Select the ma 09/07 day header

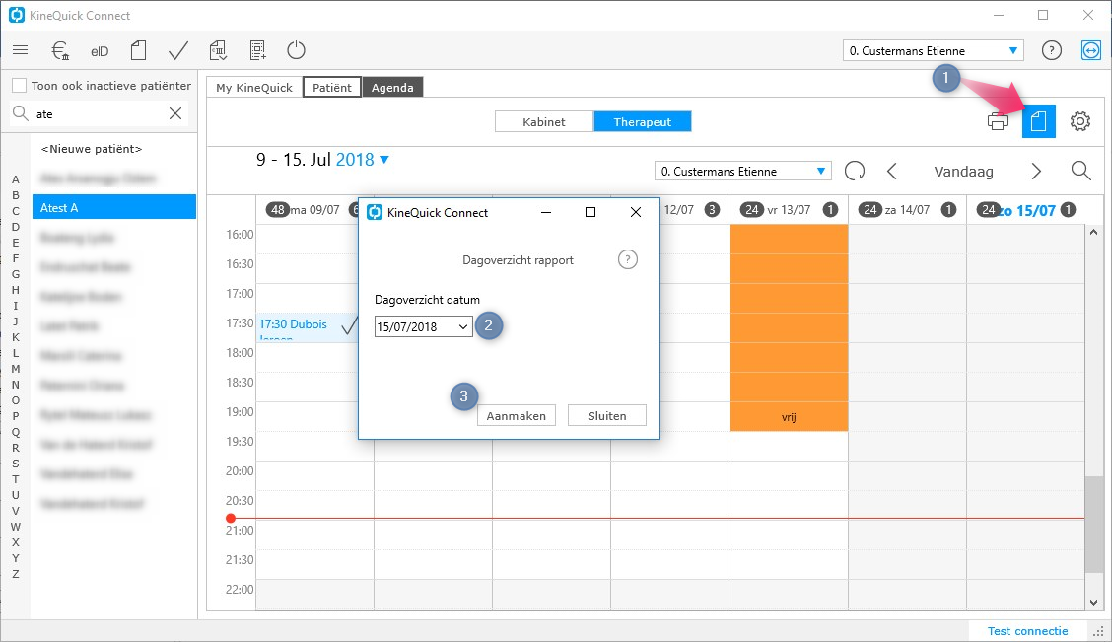pos(314,210)
